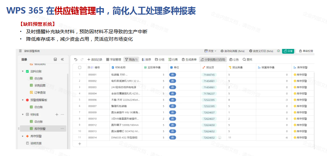Screen dimensions: 327x156
Task: Click the DIN6335-K32 形型旋钮 cell
Action: pos(126,138)
